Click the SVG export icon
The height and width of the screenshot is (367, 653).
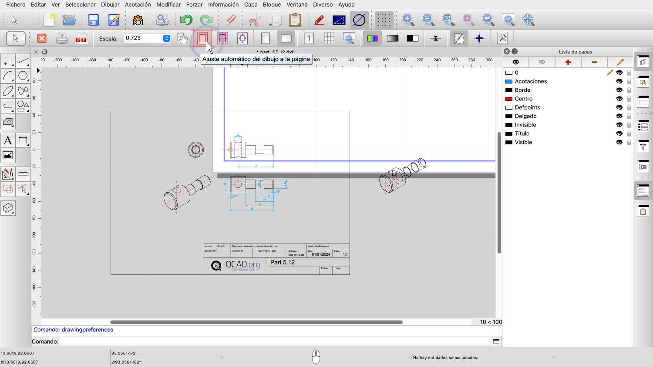tap(138, 20)
